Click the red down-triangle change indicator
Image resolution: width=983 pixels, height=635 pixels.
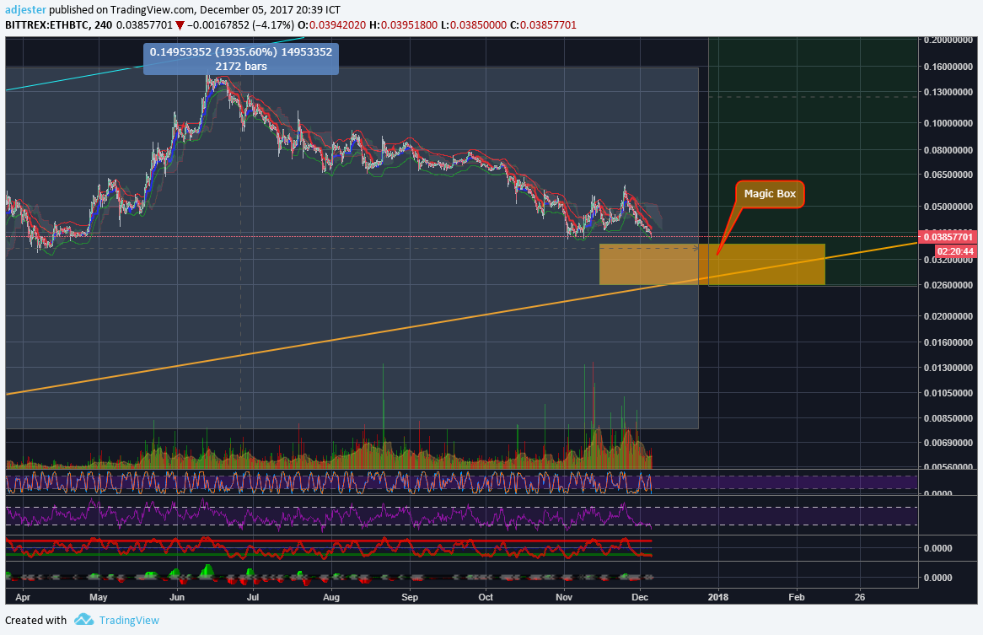180,25
